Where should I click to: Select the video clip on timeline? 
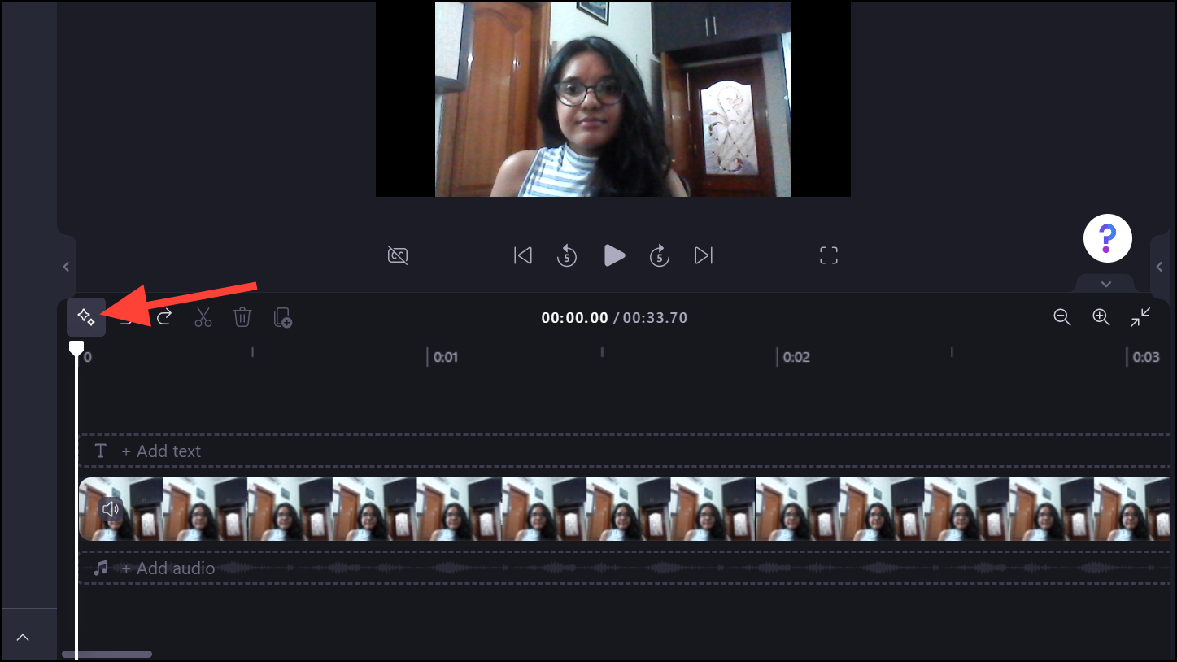(x=625, y=509)
